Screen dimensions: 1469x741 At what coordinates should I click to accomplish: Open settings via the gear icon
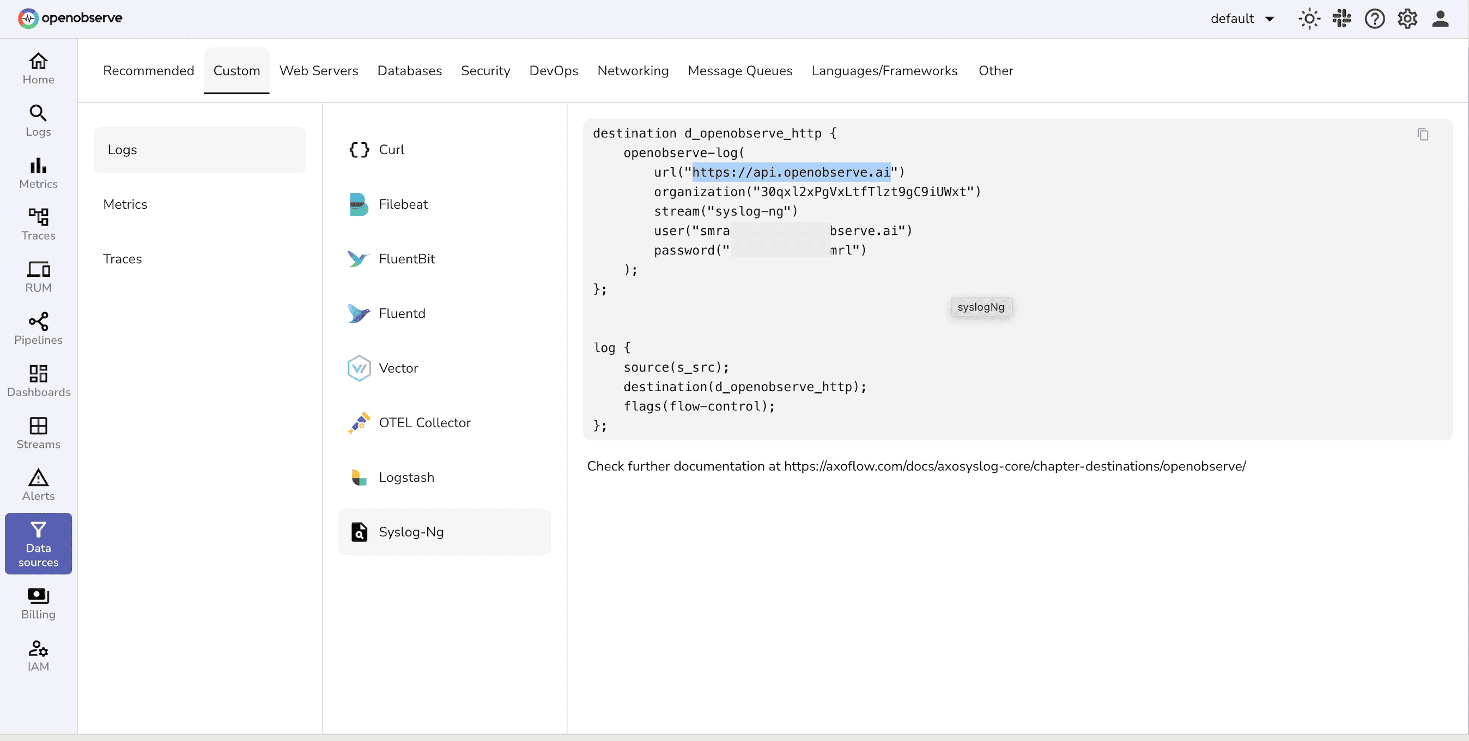click(1407, 19)
